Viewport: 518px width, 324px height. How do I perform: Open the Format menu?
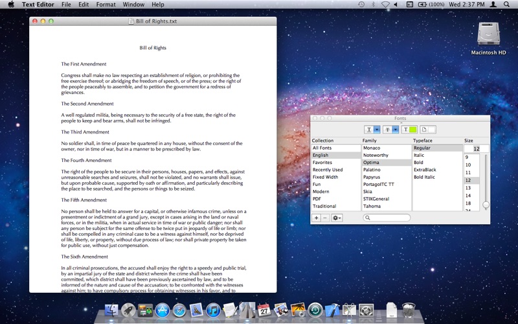click(x=106, y=5)
